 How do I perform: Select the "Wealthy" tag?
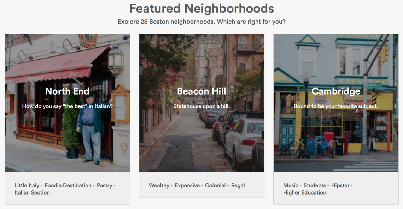(159, 185)
